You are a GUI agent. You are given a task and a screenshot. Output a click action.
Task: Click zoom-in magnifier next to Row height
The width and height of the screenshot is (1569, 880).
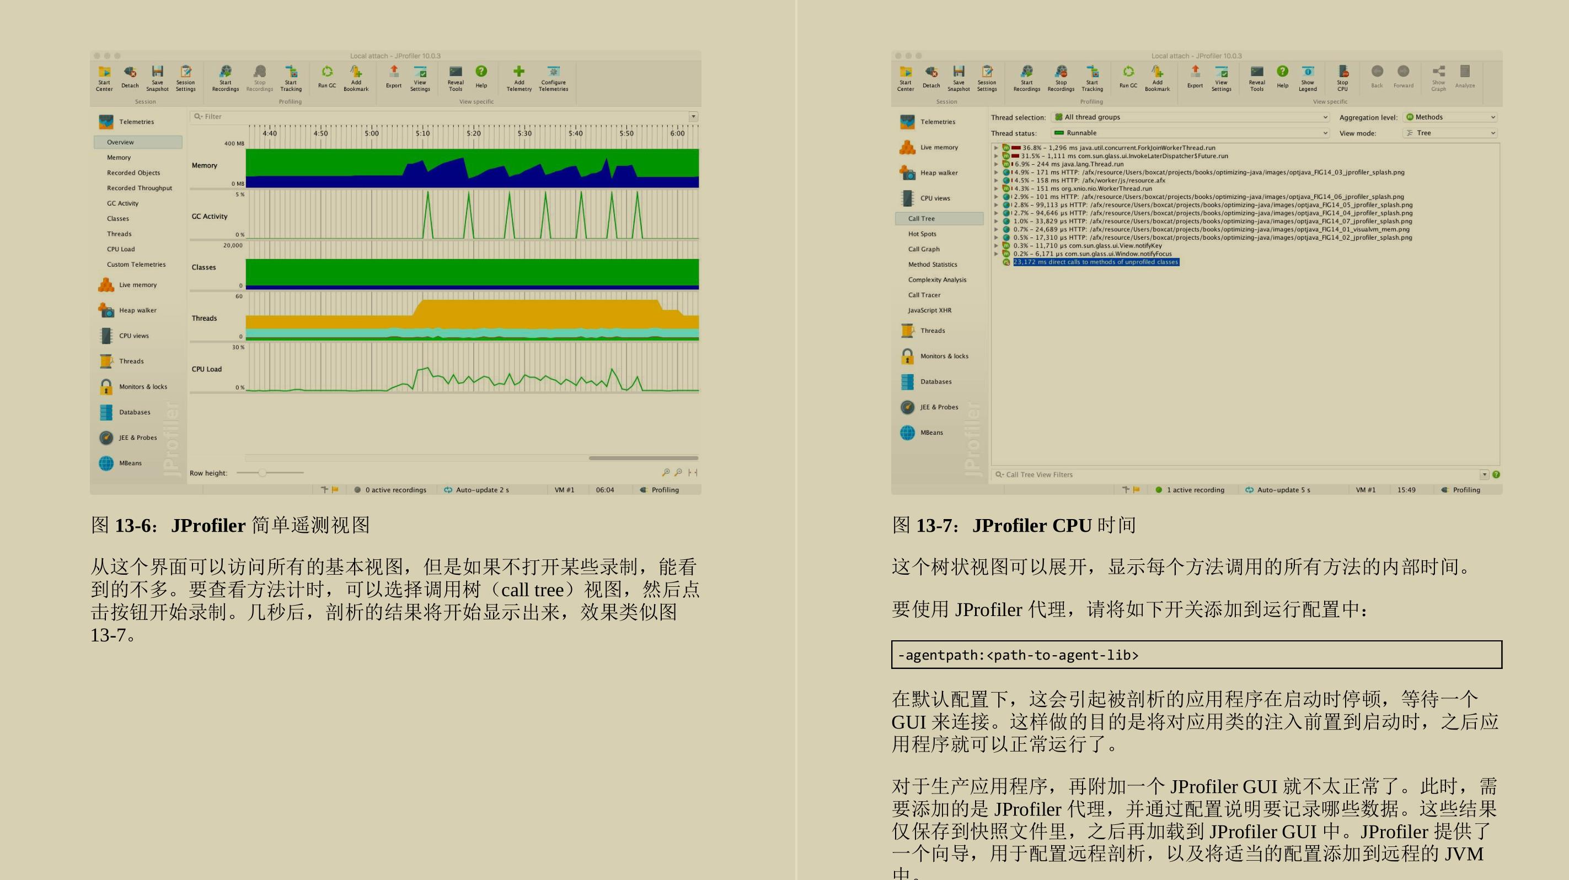point(666,472)
